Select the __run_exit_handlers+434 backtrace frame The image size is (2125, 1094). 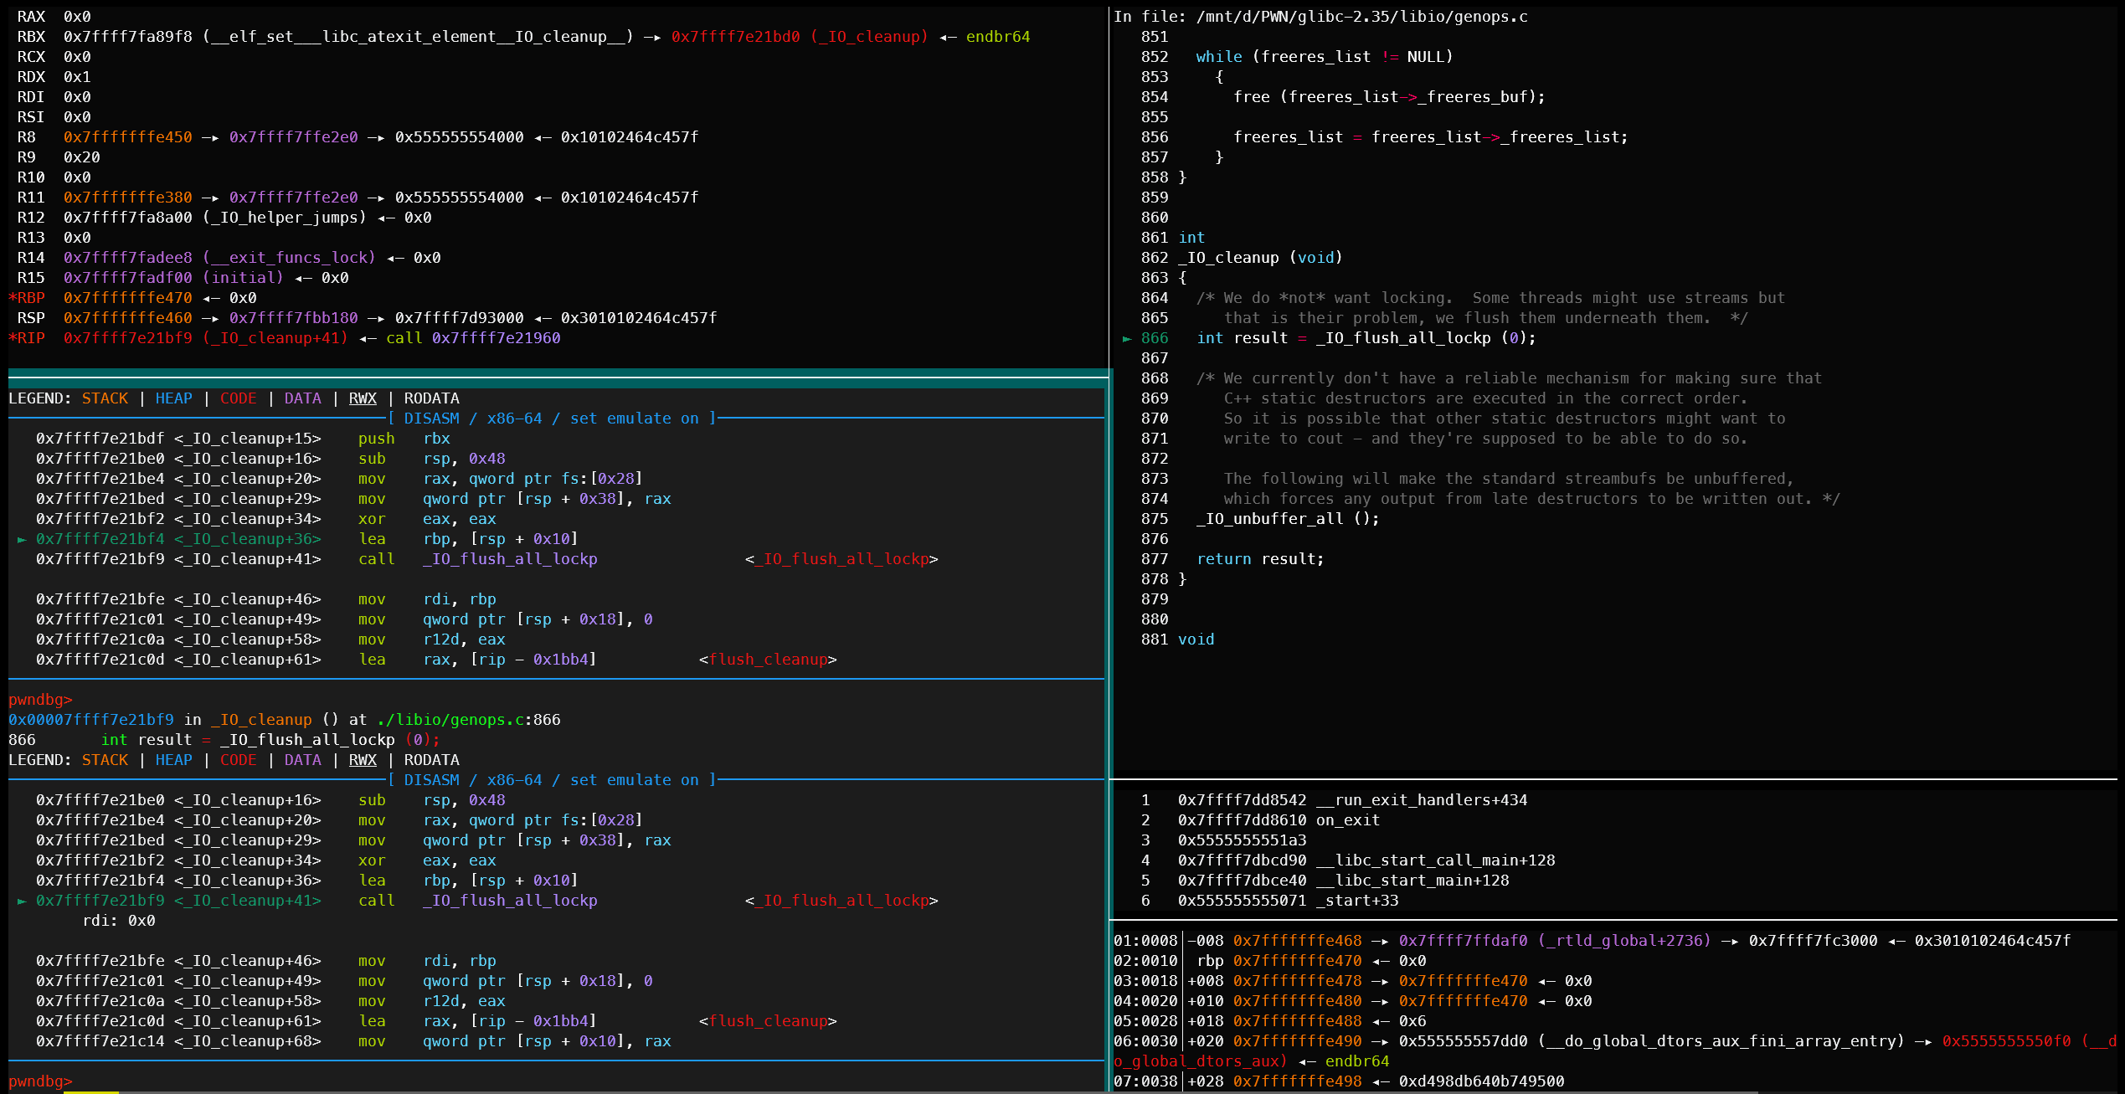[x=1421, y=800]
